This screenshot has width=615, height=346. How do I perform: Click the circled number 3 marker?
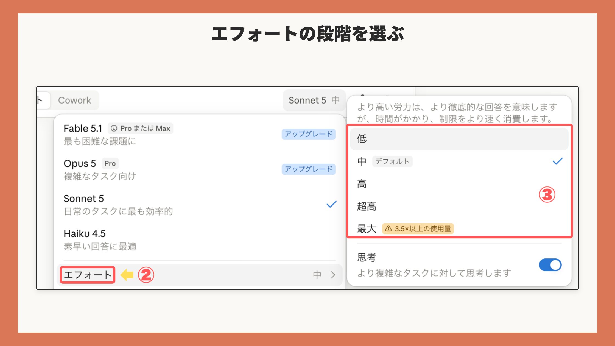click(x=547, y=195)
